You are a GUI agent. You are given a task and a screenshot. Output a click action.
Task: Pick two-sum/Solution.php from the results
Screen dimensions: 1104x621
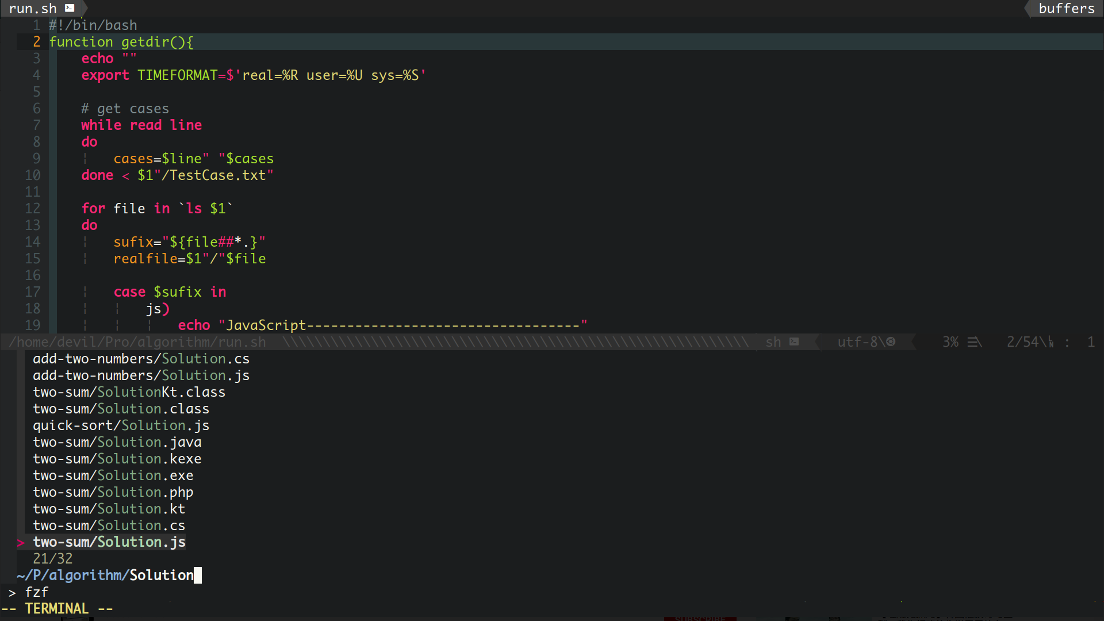[x=113, y=492]
